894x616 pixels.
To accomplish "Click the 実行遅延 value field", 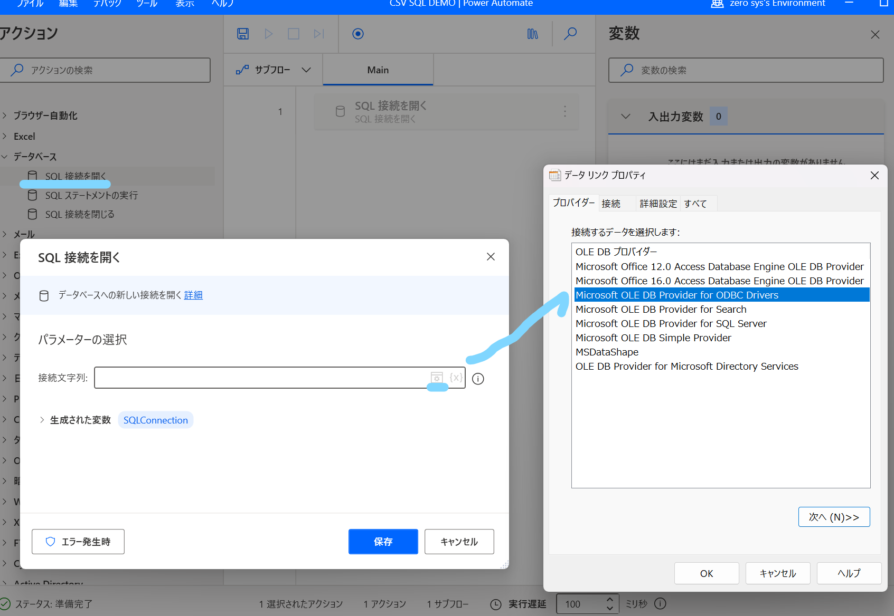I will click(x=581, y=604).
